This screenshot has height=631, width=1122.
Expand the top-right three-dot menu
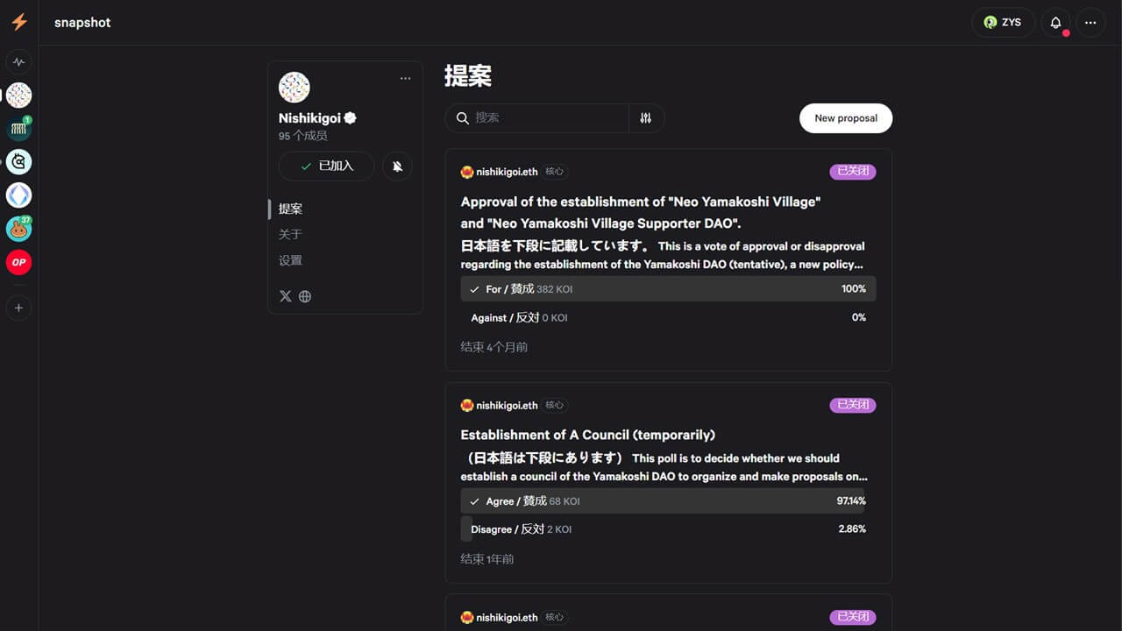(x=1090, y=23)
